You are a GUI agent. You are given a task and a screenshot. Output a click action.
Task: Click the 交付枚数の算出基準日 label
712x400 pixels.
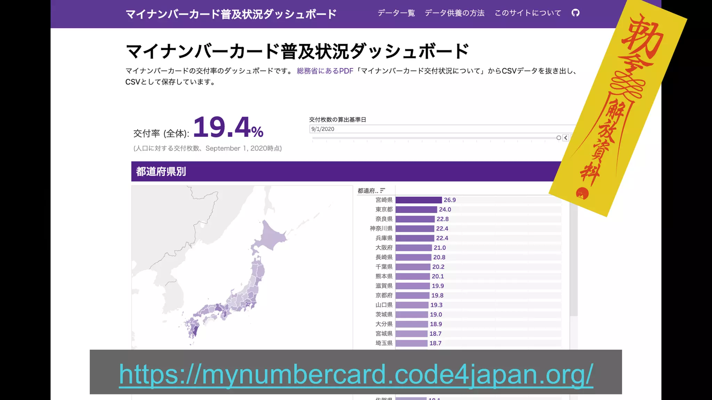[338, 119]
